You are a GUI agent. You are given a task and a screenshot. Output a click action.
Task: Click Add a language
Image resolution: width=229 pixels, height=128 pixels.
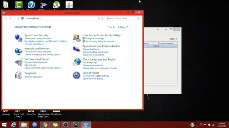(x=90, y=63)
